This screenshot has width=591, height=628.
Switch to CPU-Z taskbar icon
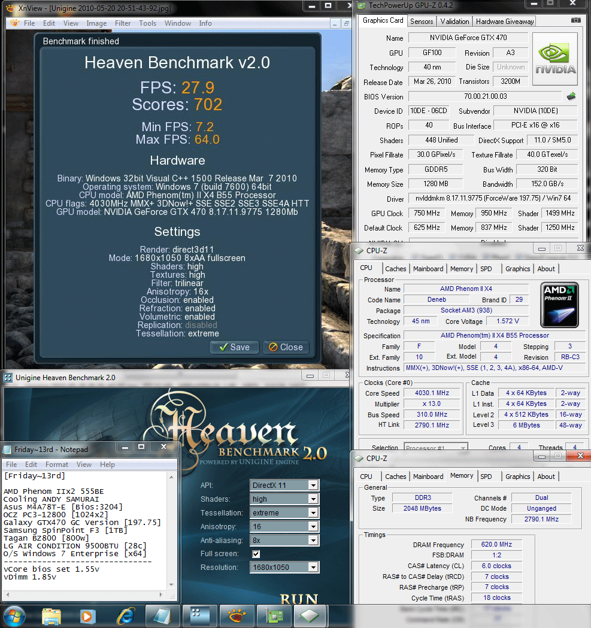click(311, 616)
